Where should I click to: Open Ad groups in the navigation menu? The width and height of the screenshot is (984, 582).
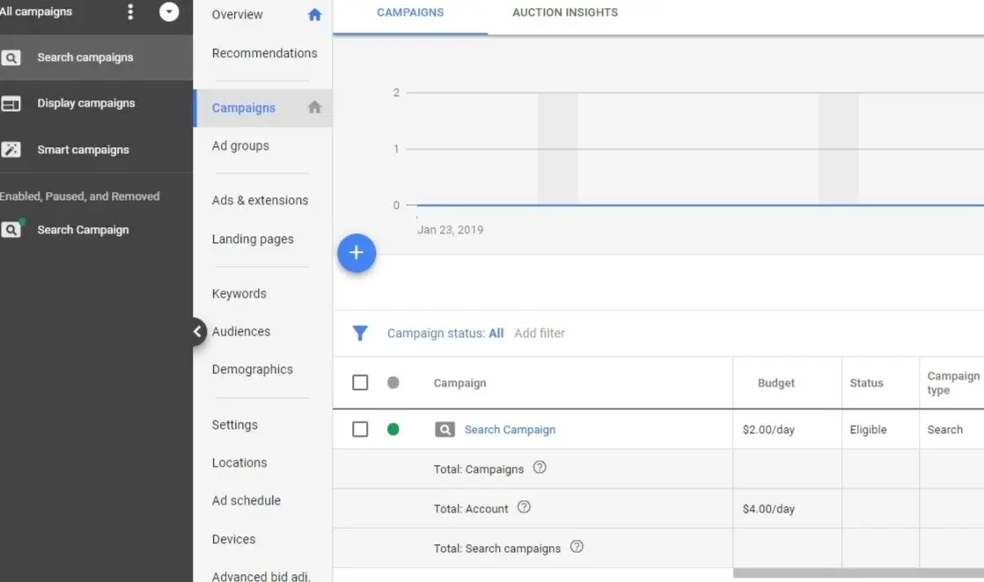240,145
